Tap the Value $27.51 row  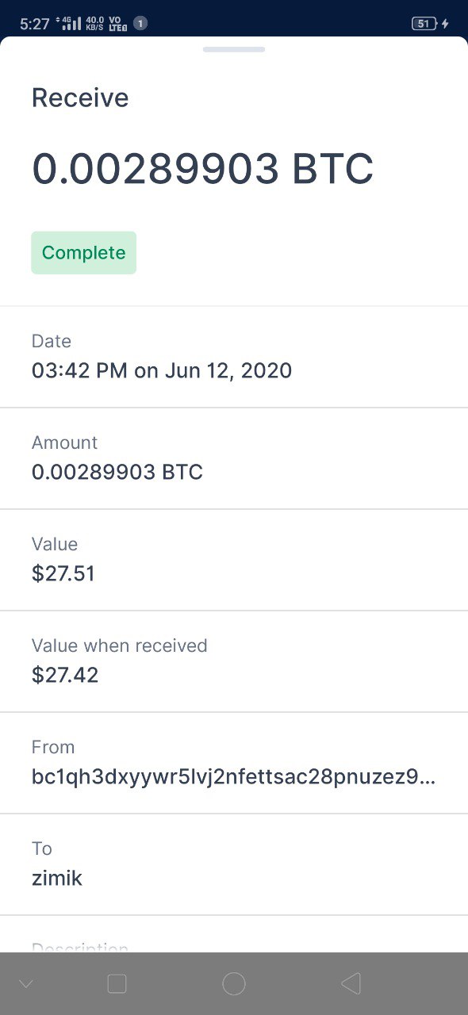(x=234, y=560)
